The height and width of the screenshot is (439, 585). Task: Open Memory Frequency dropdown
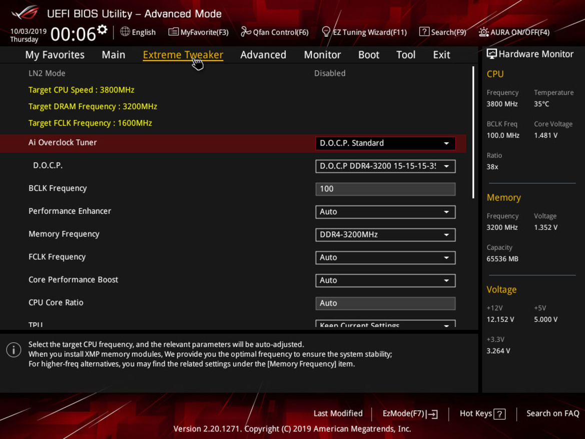(x=385, y=235)
